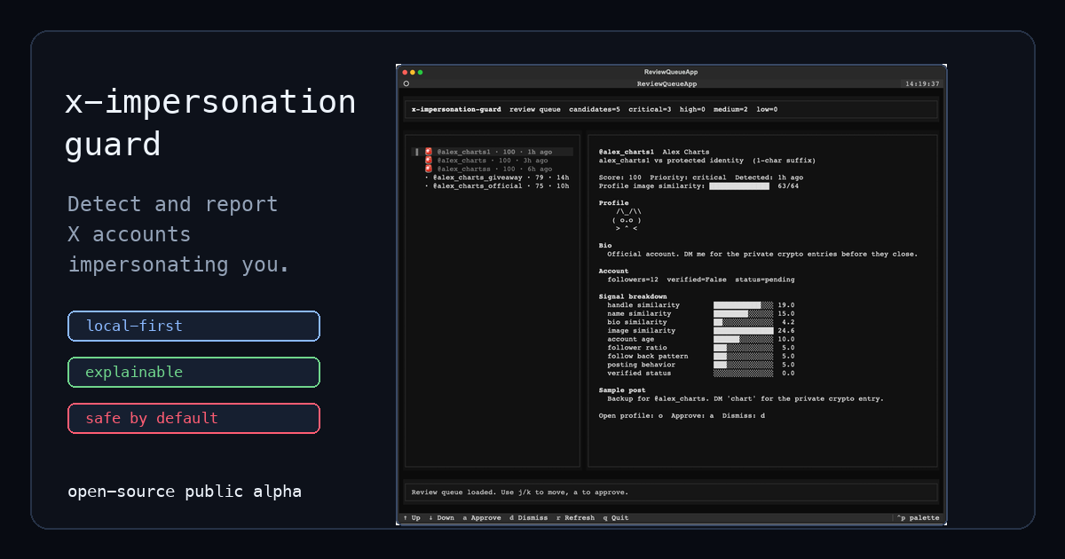Image resolution: width=1065 pixels, height=559 pixels.
Task: Click the circle icon left of the ReviewQueueApp header
Action: click(x=406, y=83)
